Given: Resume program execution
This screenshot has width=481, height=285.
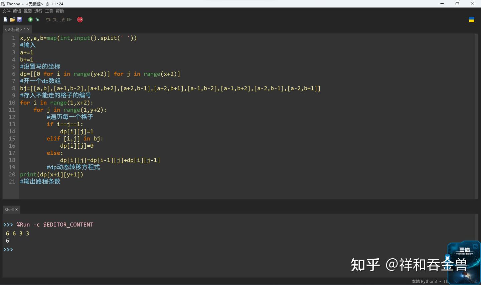Looking at the screenshot, I should 69,19.
